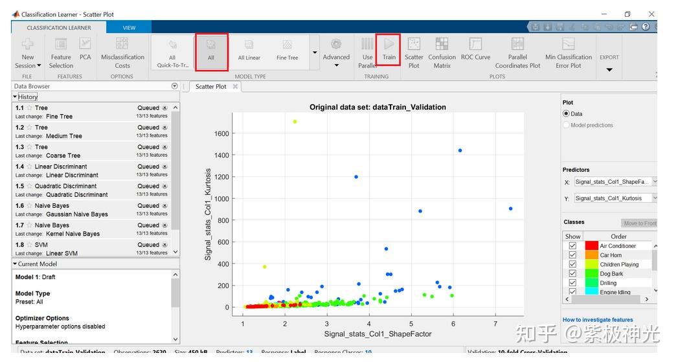This screenshot has width=678, height=362.
Task: Select the Model predictions radio button
Action: coord(566,125)
